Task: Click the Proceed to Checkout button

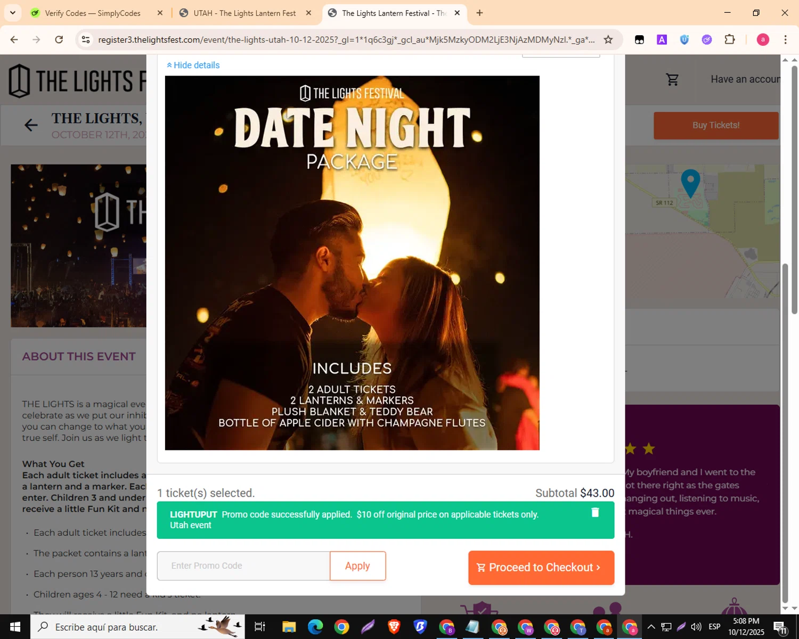Action: point(541,568)
